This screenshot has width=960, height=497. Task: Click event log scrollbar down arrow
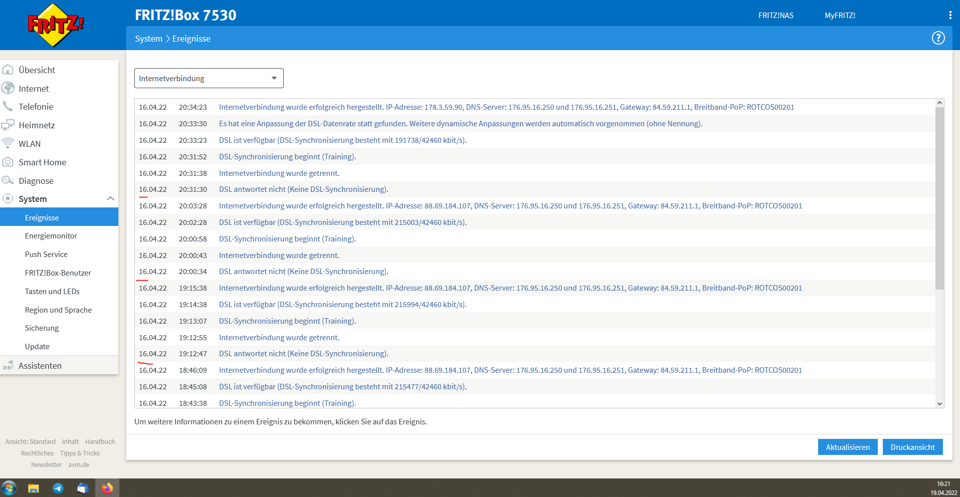(x=939, y=404)
